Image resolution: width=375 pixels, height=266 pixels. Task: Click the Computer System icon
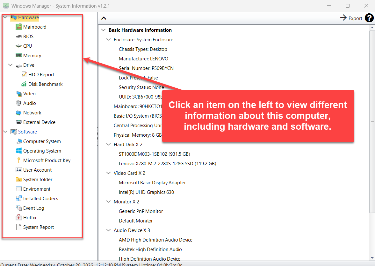point(19,141)
